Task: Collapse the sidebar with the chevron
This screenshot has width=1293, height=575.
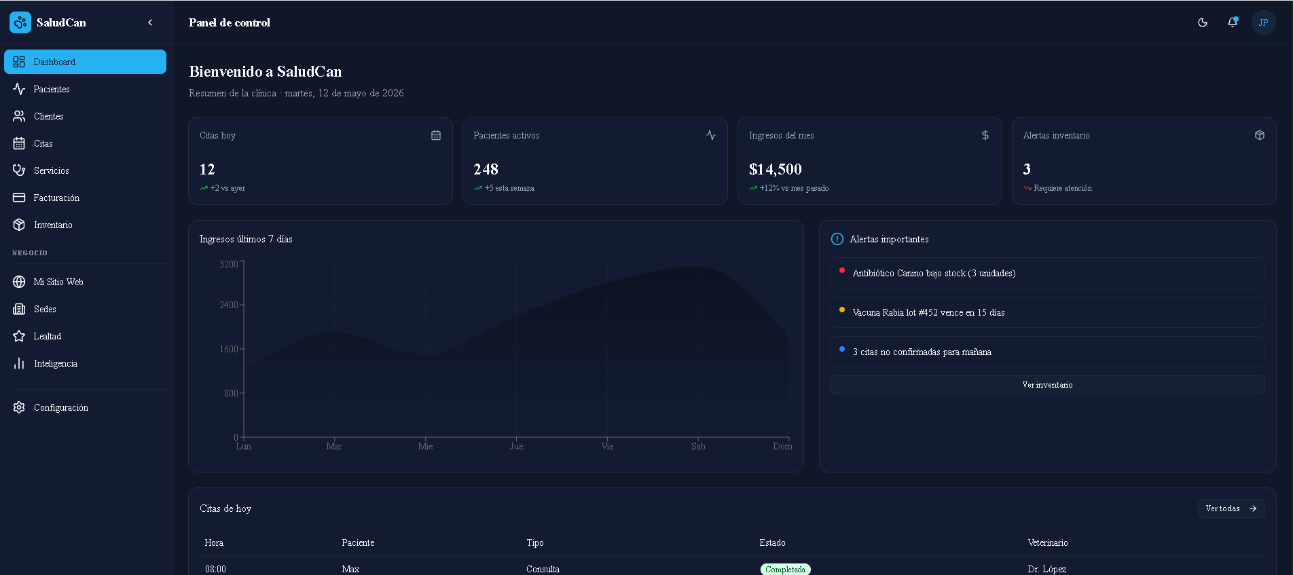Action: point(150,22)
